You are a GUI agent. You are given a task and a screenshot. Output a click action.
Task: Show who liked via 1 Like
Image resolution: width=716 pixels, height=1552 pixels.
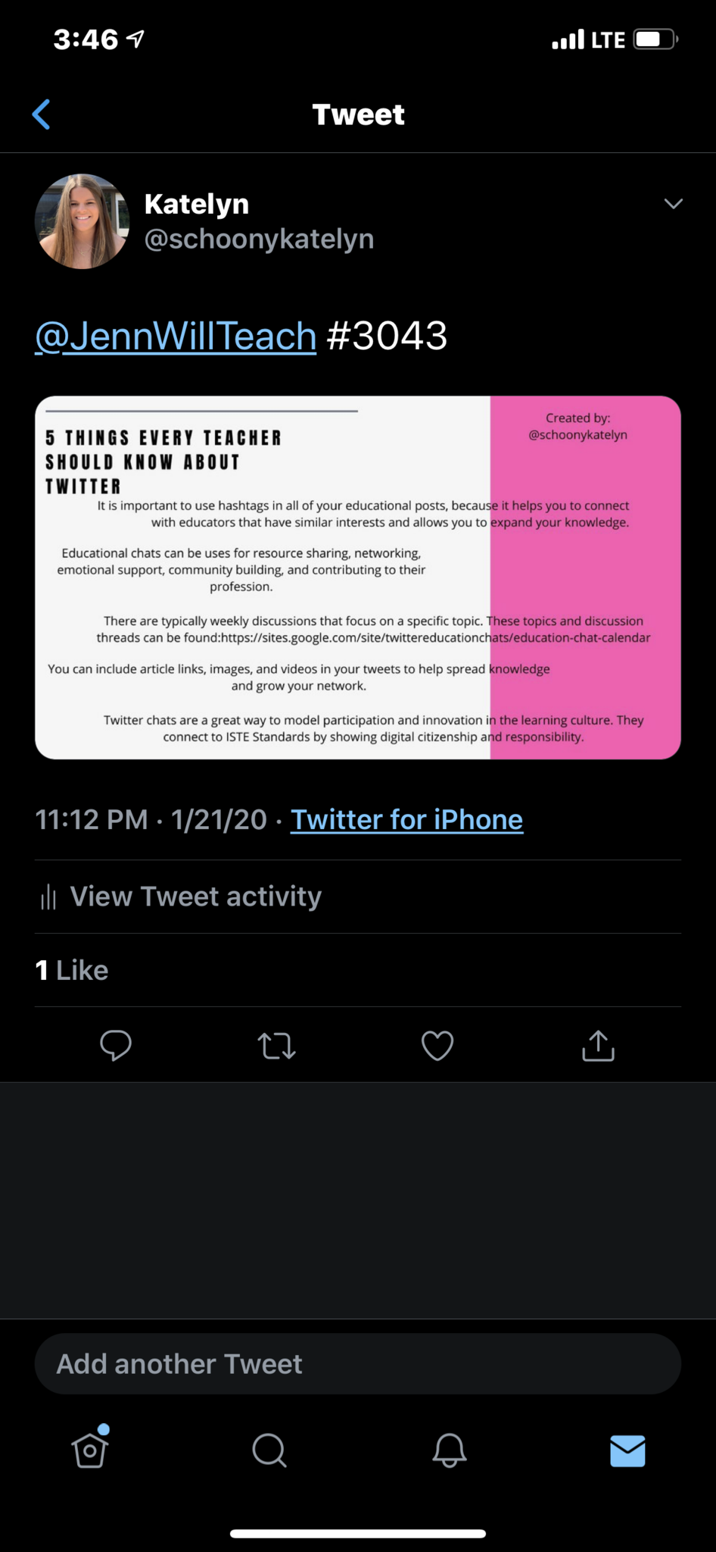coord(72,970)
